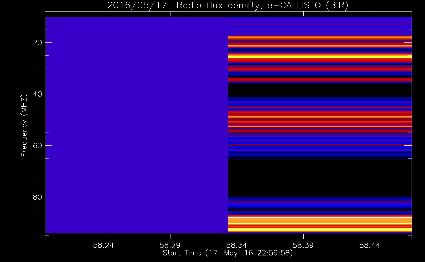Click the y-axis tick label 20

coord(38,43)
